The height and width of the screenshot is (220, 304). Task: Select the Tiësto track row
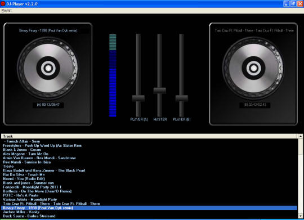[149, 167]
